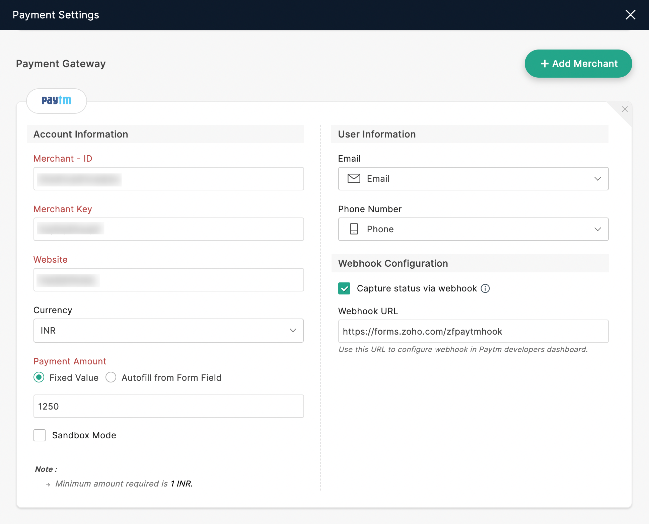Click the phone device icon in dropdown
The height and width of the screenshot is (524, 649).
pyautogui.click(x=354, y=229)
